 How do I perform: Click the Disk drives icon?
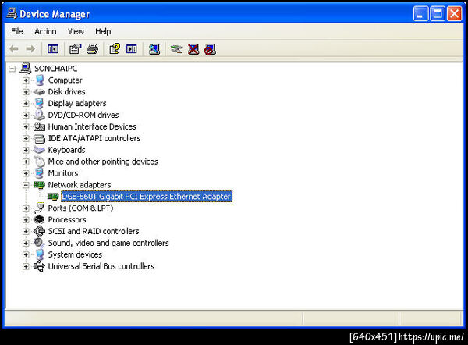[x=40, y=91]
